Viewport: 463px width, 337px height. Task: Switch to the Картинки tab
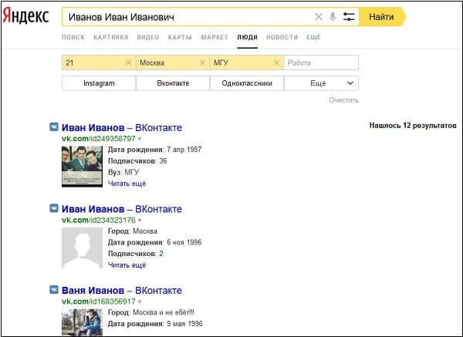[110, 37]
